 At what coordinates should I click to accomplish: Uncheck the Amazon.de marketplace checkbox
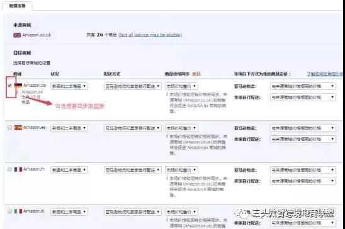coord(9,86)
